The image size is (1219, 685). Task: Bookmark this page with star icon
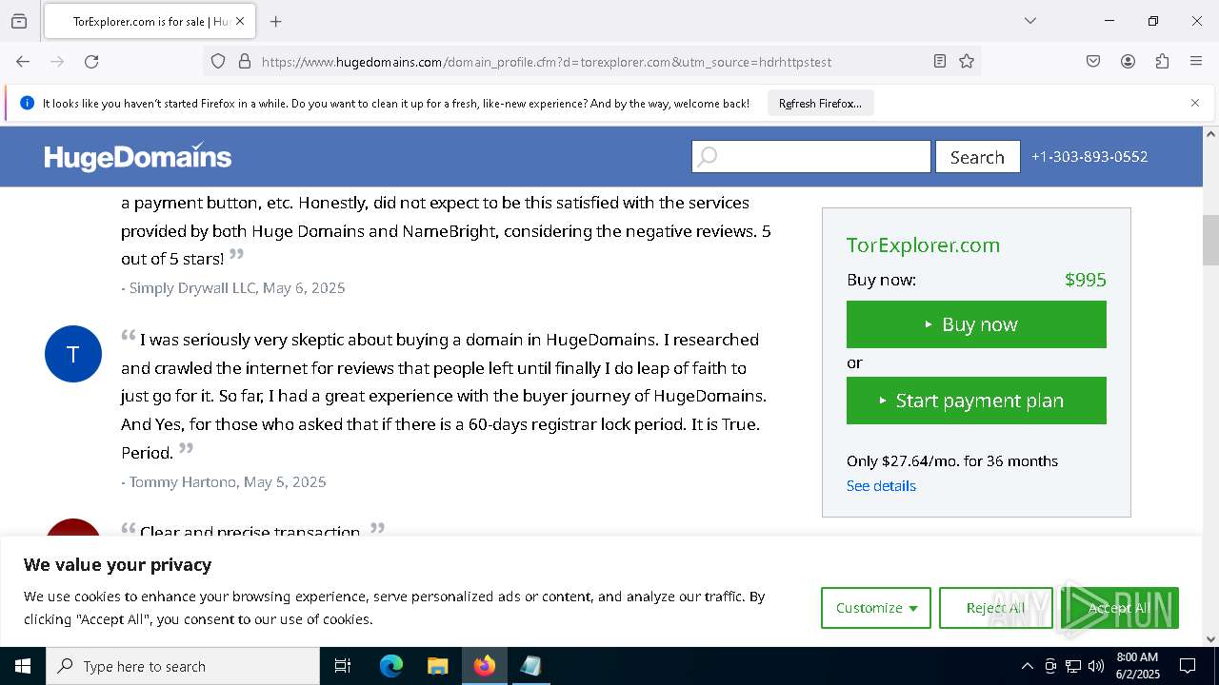(967, 62)
